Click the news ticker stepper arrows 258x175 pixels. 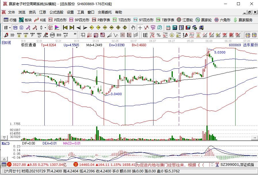point(212,164)
